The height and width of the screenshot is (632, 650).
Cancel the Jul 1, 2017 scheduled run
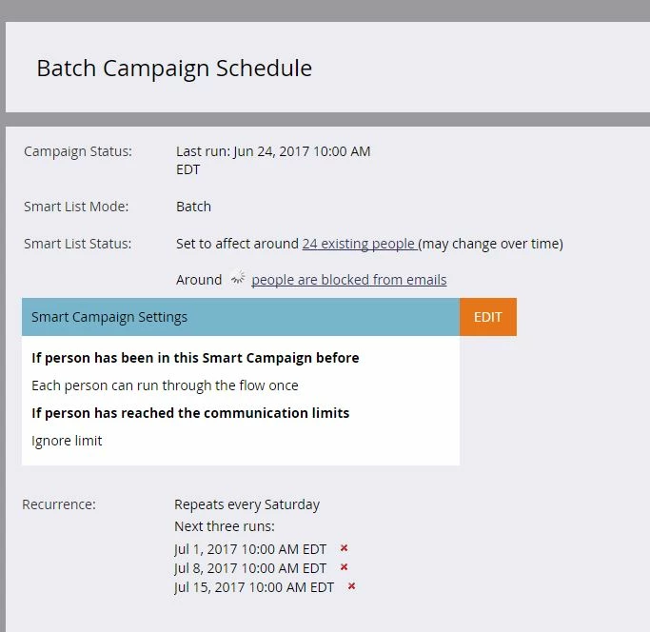(x=344, y=548)
